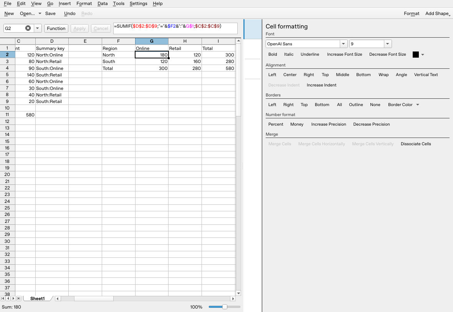Screen dimensions: 453x312
Task: Click in the formula editor field
Action: (175, 28)
